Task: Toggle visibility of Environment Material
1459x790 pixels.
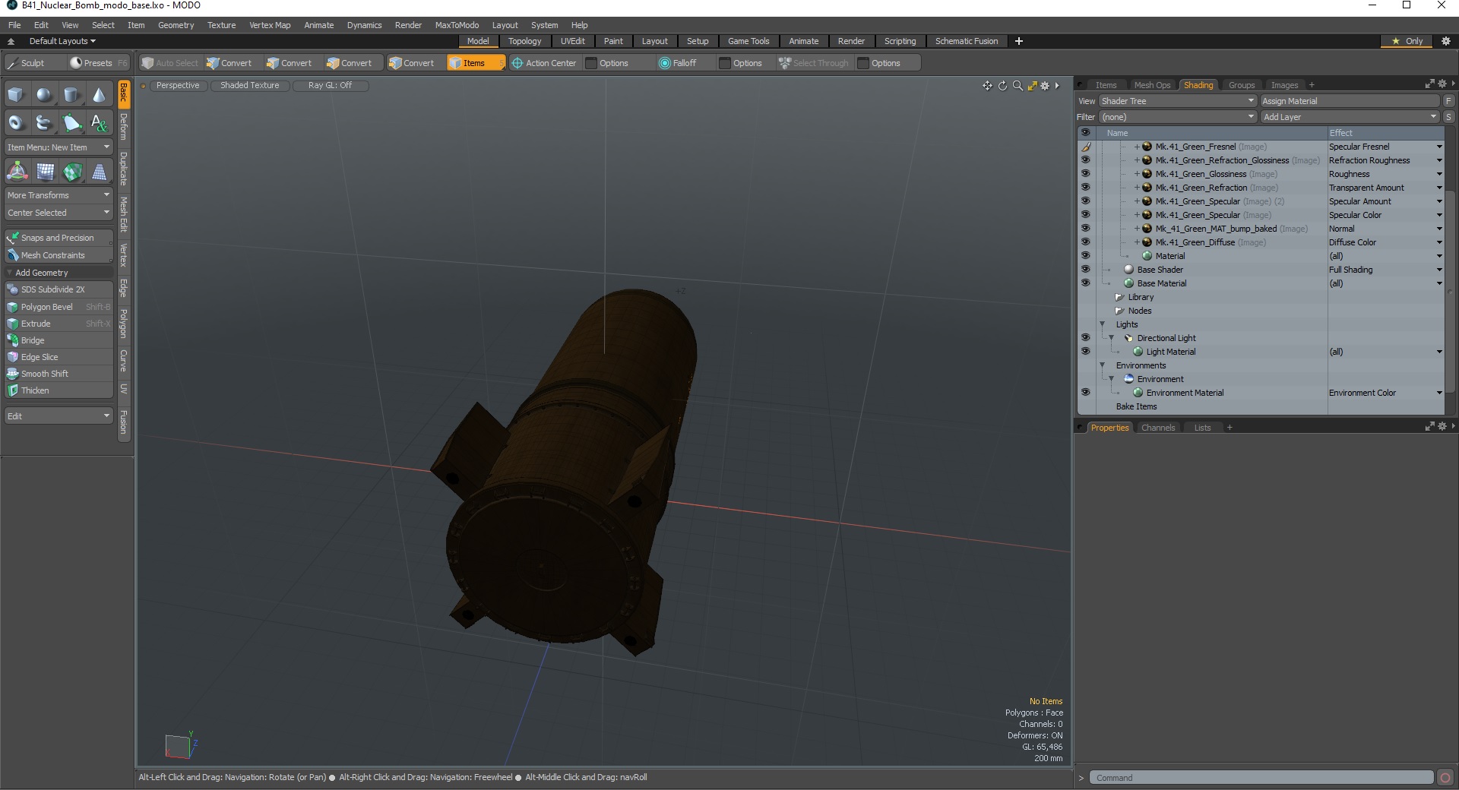Action: coord(1085,393)
